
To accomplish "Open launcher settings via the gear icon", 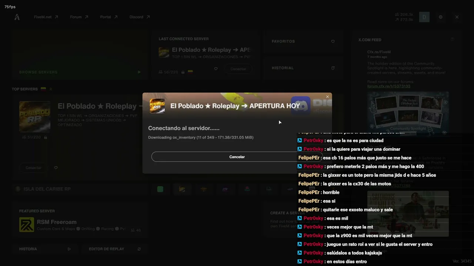I will click(441, 17).
